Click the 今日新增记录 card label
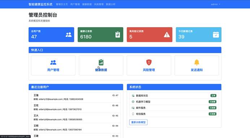 click(x=186, y=31)
